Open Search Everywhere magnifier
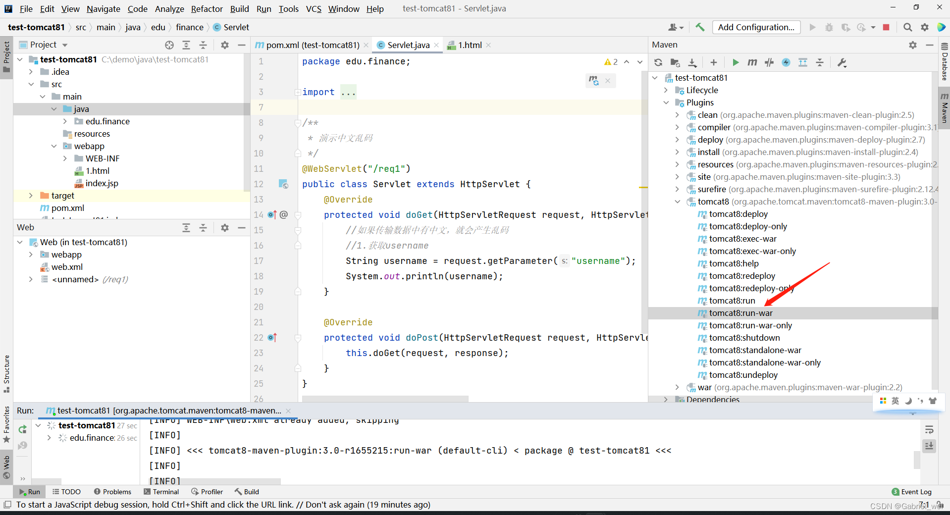 [x=907, y=27]
